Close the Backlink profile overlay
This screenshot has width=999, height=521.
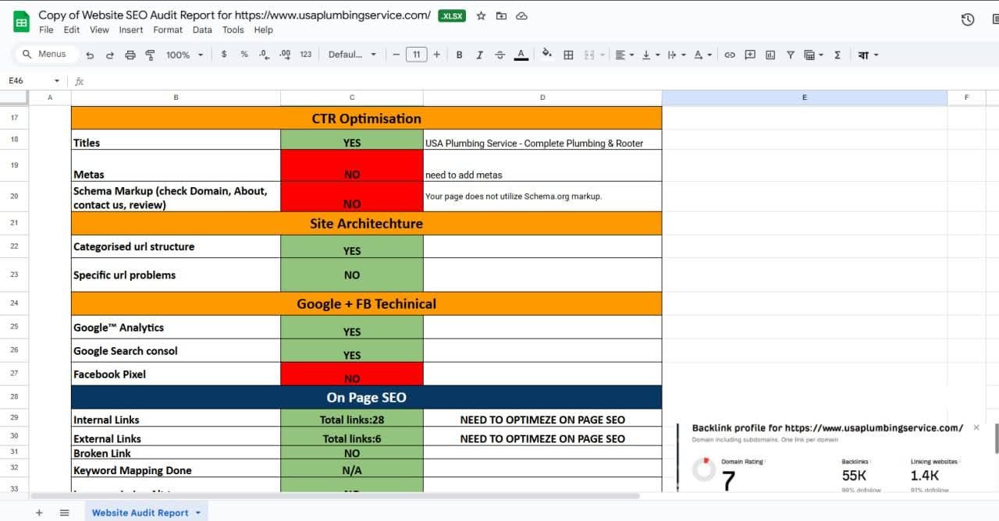[x=976, y=427]
